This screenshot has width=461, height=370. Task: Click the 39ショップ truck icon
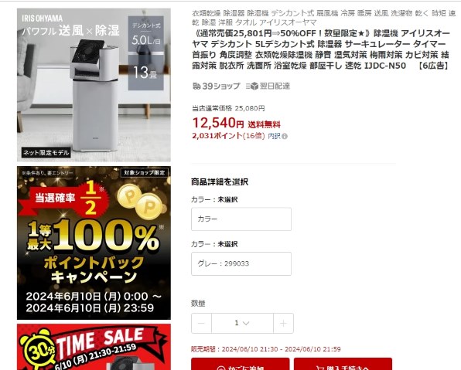coord(196,86)
